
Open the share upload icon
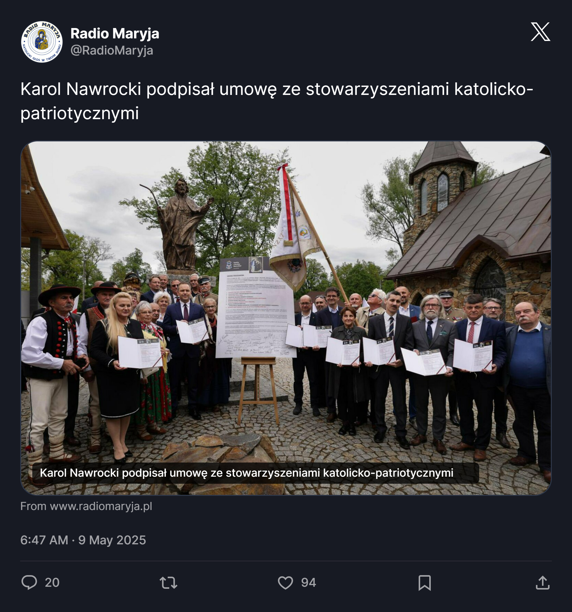click(542, 582)
